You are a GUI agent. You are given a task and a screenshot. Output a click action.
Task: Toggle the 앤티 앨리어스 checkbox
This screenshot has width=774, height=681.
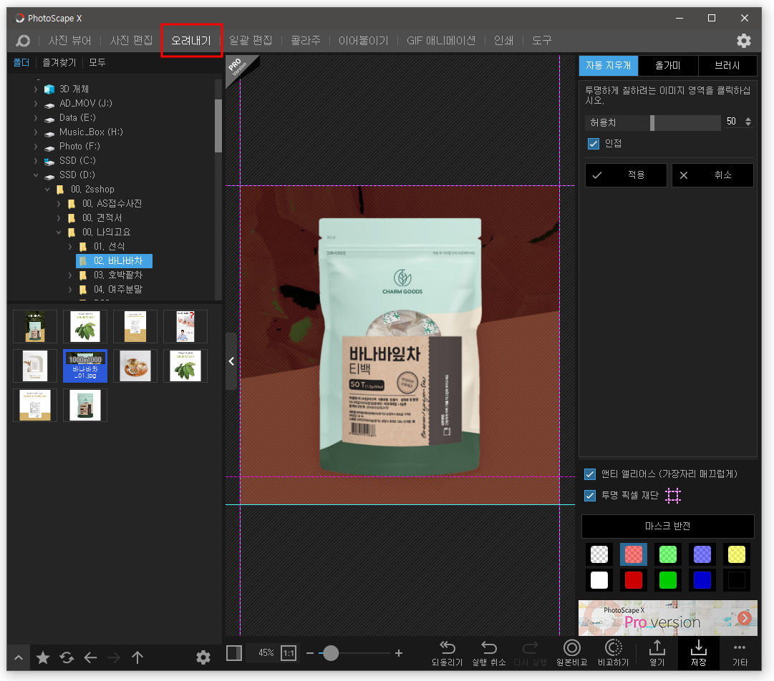pyautogui.click(x=590, y=474)
